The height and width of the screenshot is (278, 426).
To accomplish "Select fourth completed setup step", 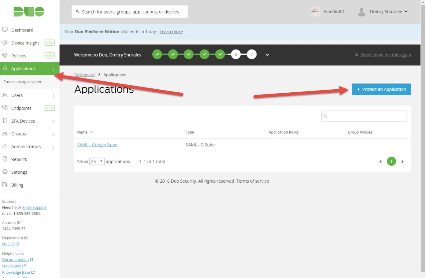I will (x=205, y=54).
